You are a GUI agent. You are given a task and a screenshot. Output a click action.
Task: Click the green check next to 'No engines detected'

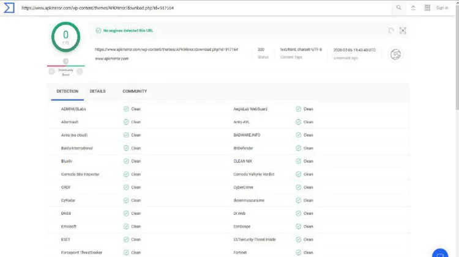(99, 31)
